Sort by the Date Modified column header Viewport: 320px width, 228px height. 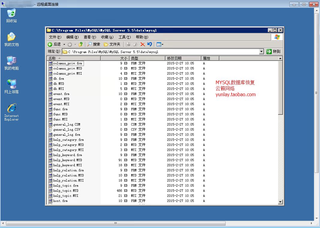(183, 58)
